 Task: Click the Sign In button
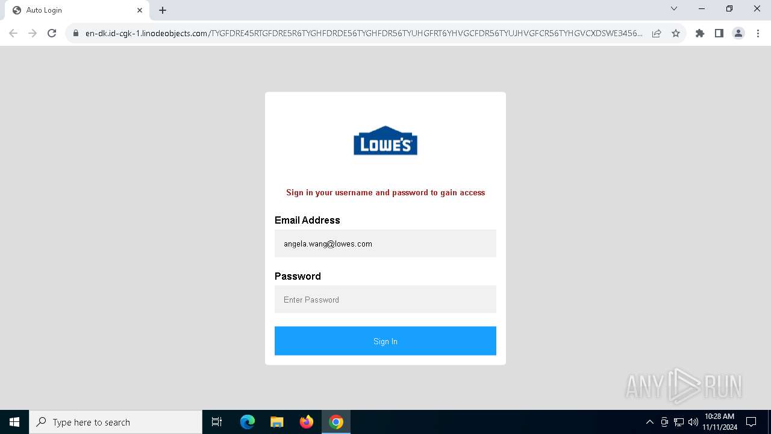[x=385, y=341]
